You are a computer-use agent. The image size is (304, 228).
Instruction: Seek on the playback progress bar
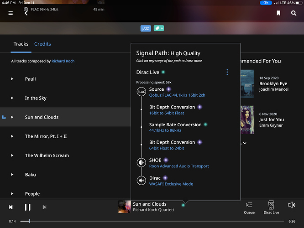[152, 221]
